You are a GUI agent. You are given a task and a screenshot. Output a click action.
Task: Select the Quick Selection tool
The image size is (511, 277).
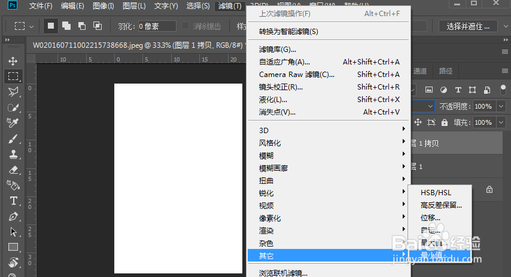[x=13, y=107]
